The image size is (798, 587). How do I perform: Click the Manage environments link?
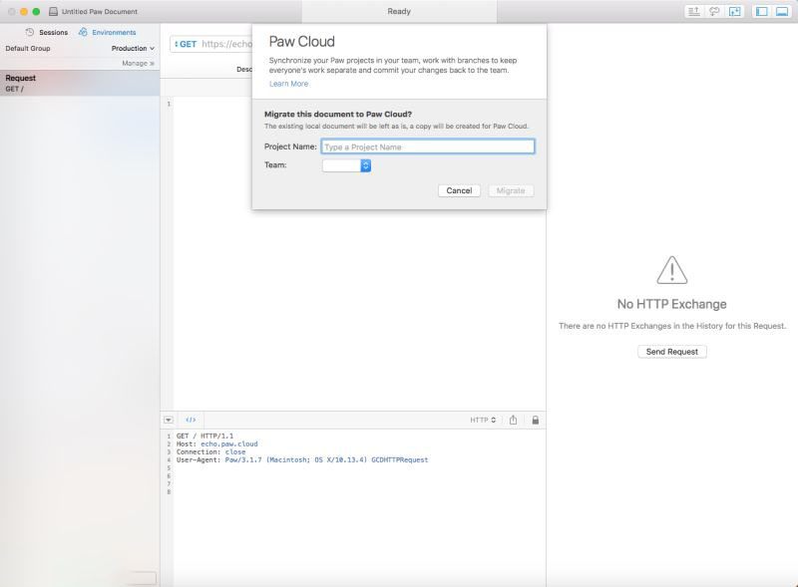[x=138, y=63]
